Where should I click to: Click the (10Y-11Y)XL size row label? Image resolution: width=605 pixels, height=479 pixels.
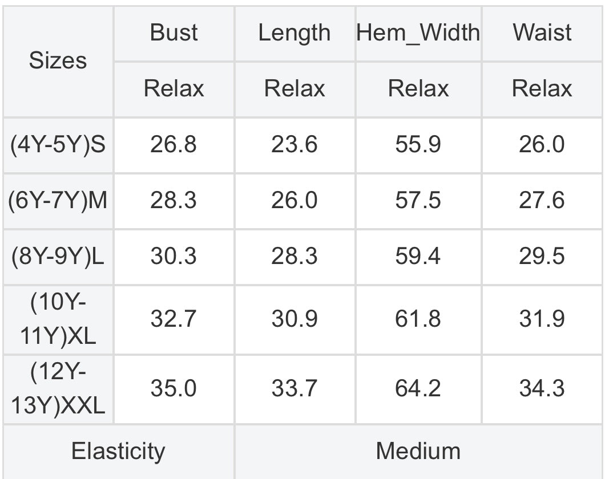[58, 319]
